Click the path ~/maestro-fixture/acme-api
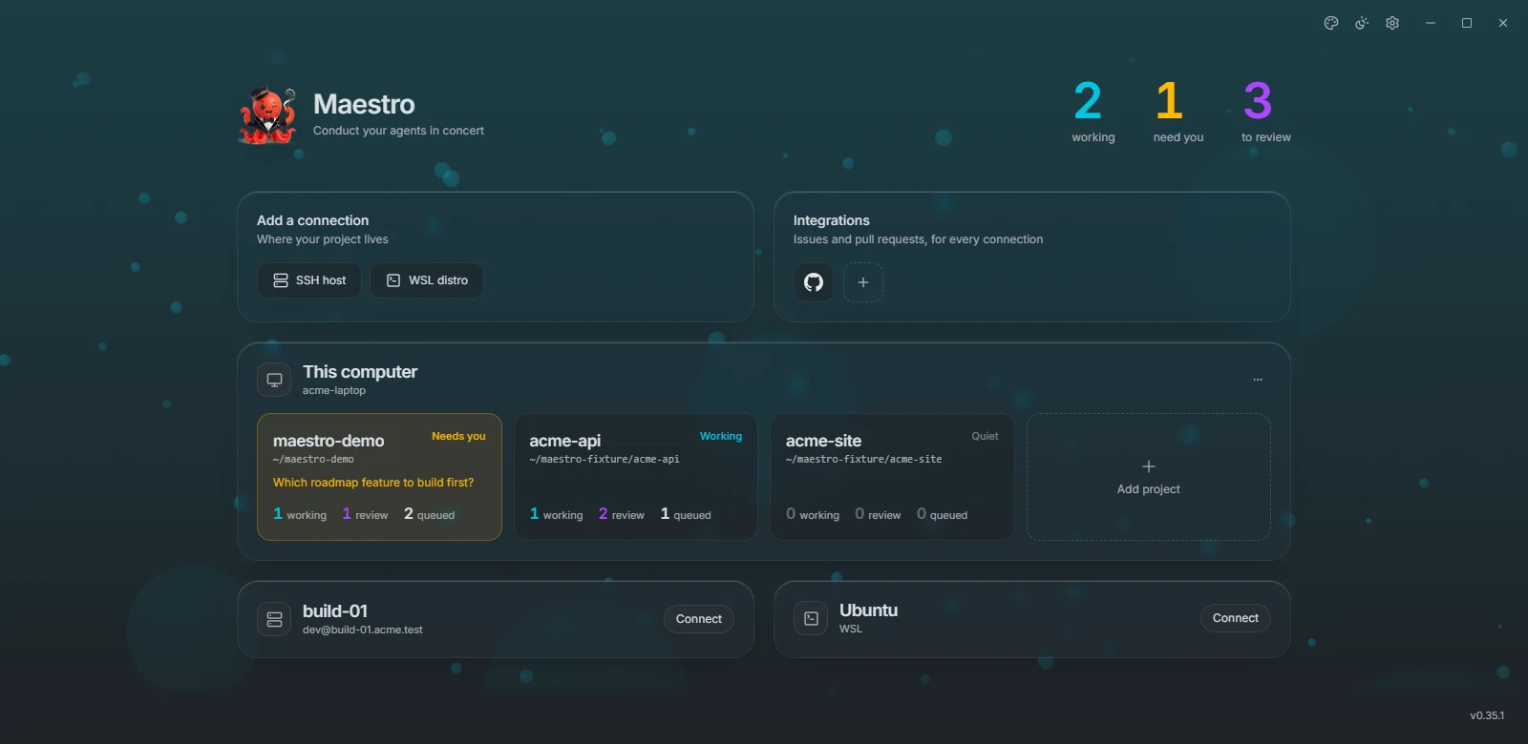The width and height of the screenshot is (1528, 744). tap(605, 460)
